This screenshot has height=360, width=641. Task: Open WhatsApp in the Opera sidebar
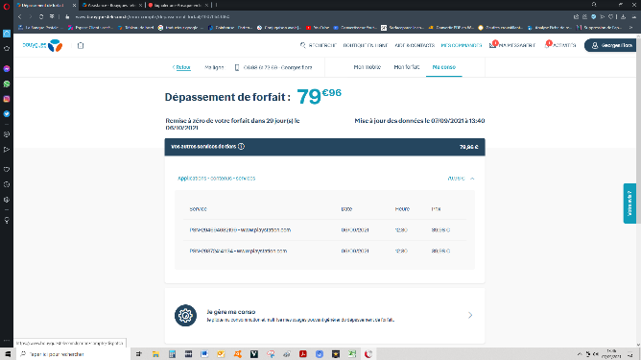[7, 84]
